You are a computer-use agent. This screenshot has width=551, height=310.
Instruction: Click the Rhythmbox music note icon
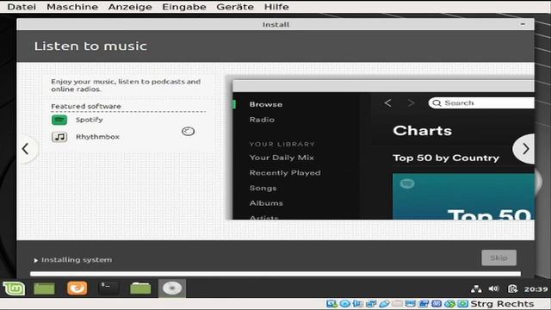click(x=59, y=137)
